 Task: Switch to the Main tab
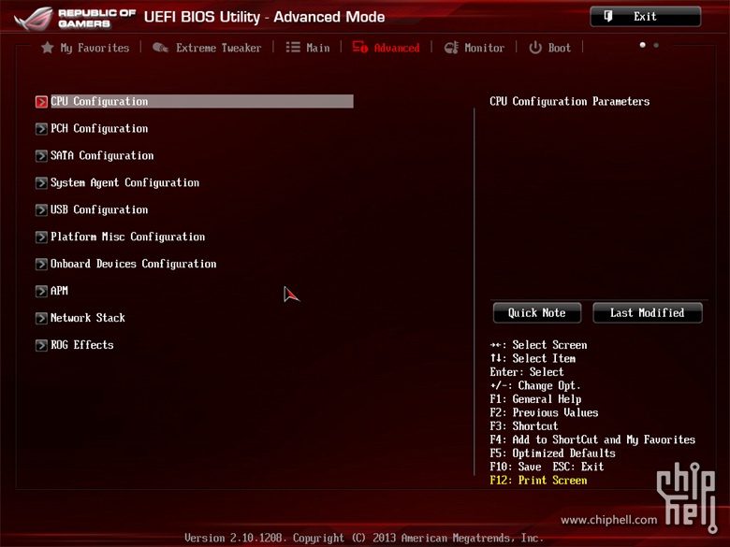coord(318,48)
